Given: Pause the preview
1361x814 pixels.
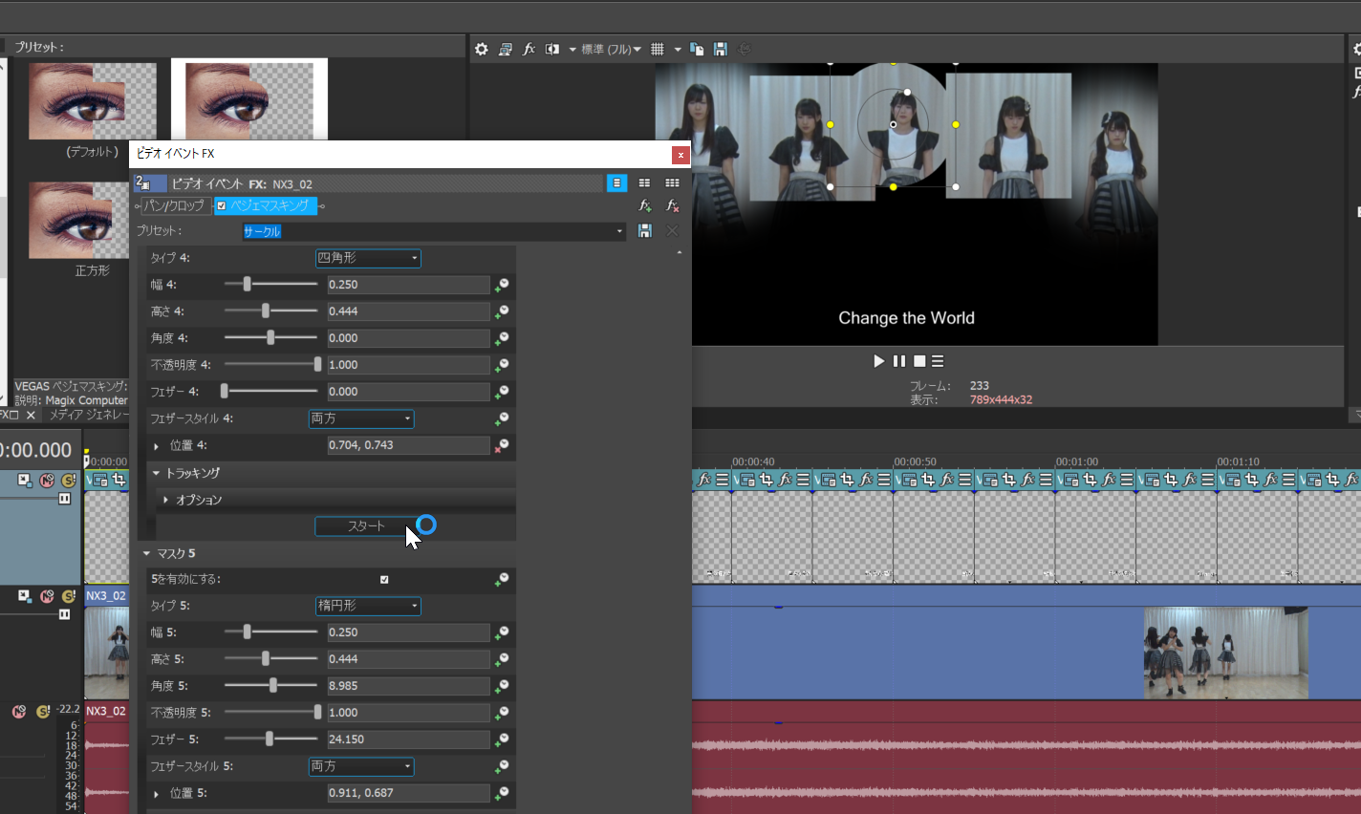Looking at the screenshot, I should click(899, 361).
